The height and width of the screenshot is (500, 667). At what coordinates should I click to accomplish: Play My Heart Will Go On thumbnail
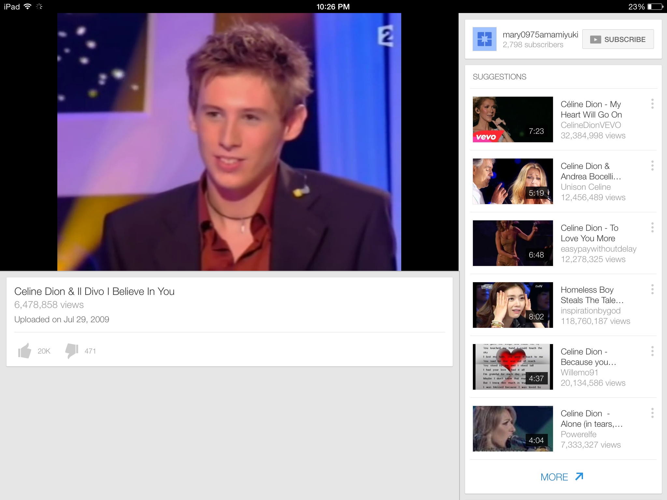coord(513,119)
